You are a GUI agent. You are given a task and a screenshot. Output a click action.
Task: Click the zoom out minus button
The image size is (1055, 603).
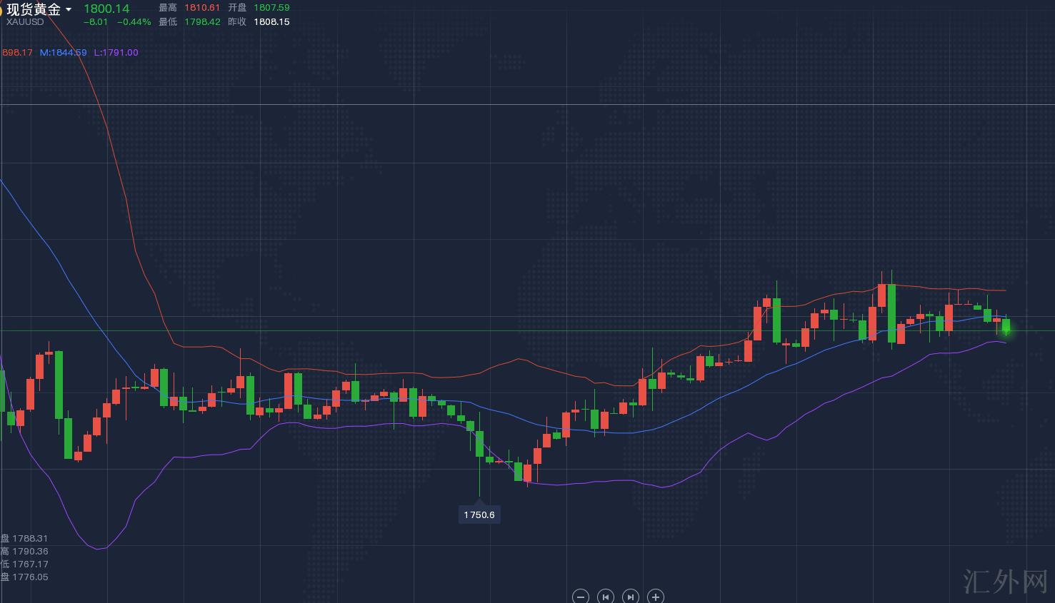[581, 597]
